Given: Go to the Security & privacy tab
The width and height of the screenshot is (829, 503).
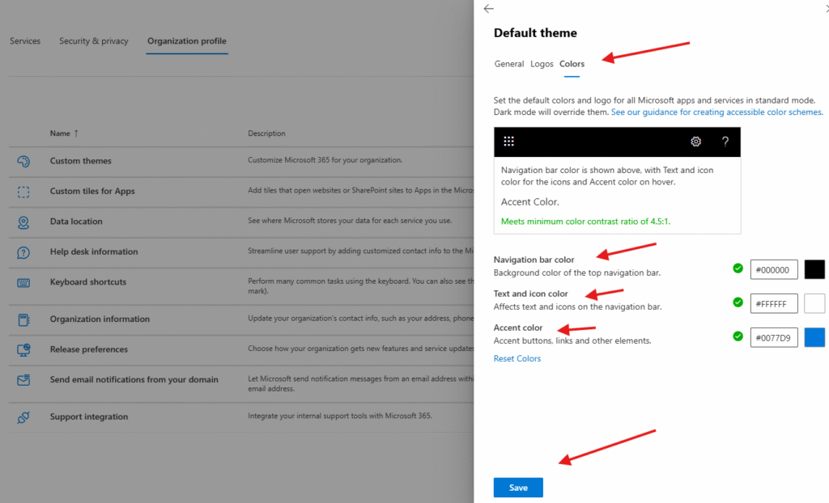Looking at the screenshot, I should (93, 41).
